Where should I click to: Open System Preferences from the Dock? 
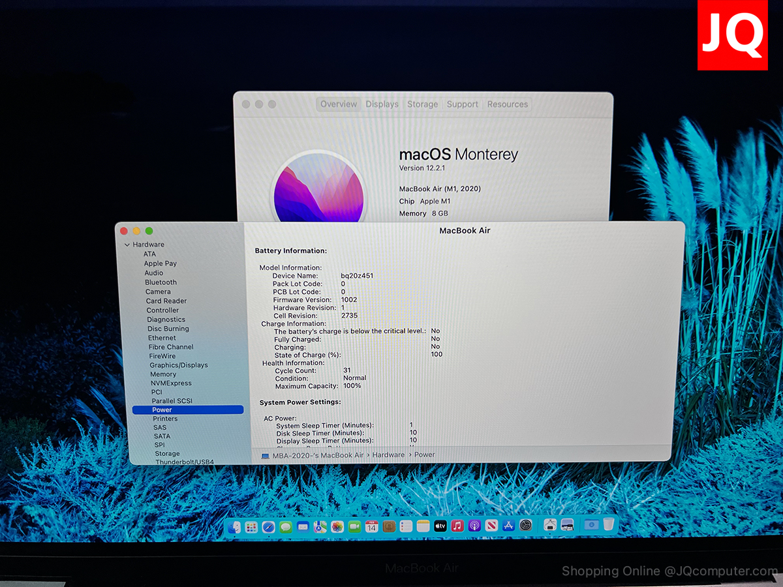click(526, 525)
